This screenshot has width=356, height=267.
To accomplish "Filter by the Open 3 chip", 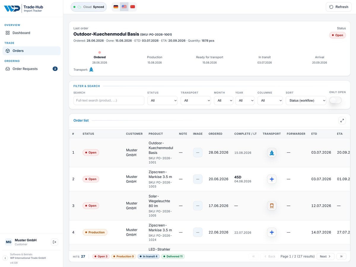I will click(101, 256).
